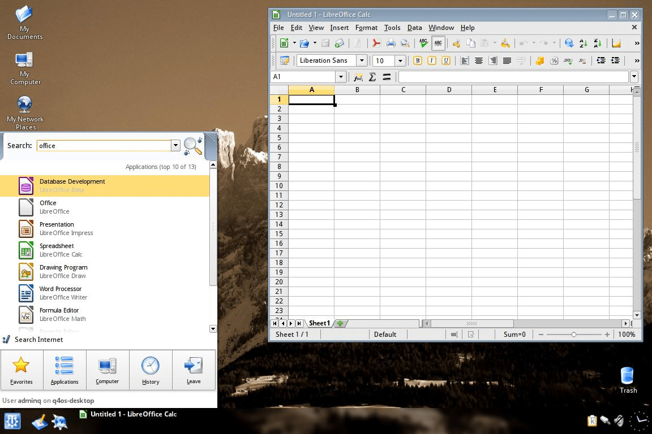The image size is (652, 434).
Task: Open Styles and Formatting icon
Action: 285,60
